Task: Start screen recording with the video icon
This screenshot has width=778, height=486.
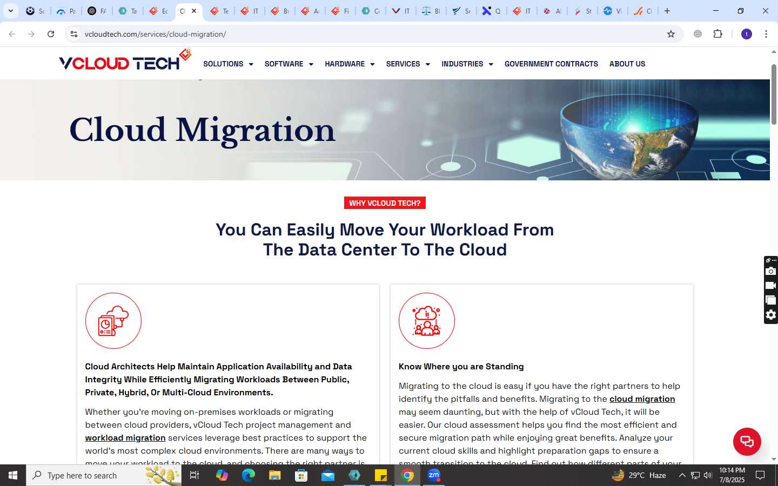Action: [x=771, y=286]
